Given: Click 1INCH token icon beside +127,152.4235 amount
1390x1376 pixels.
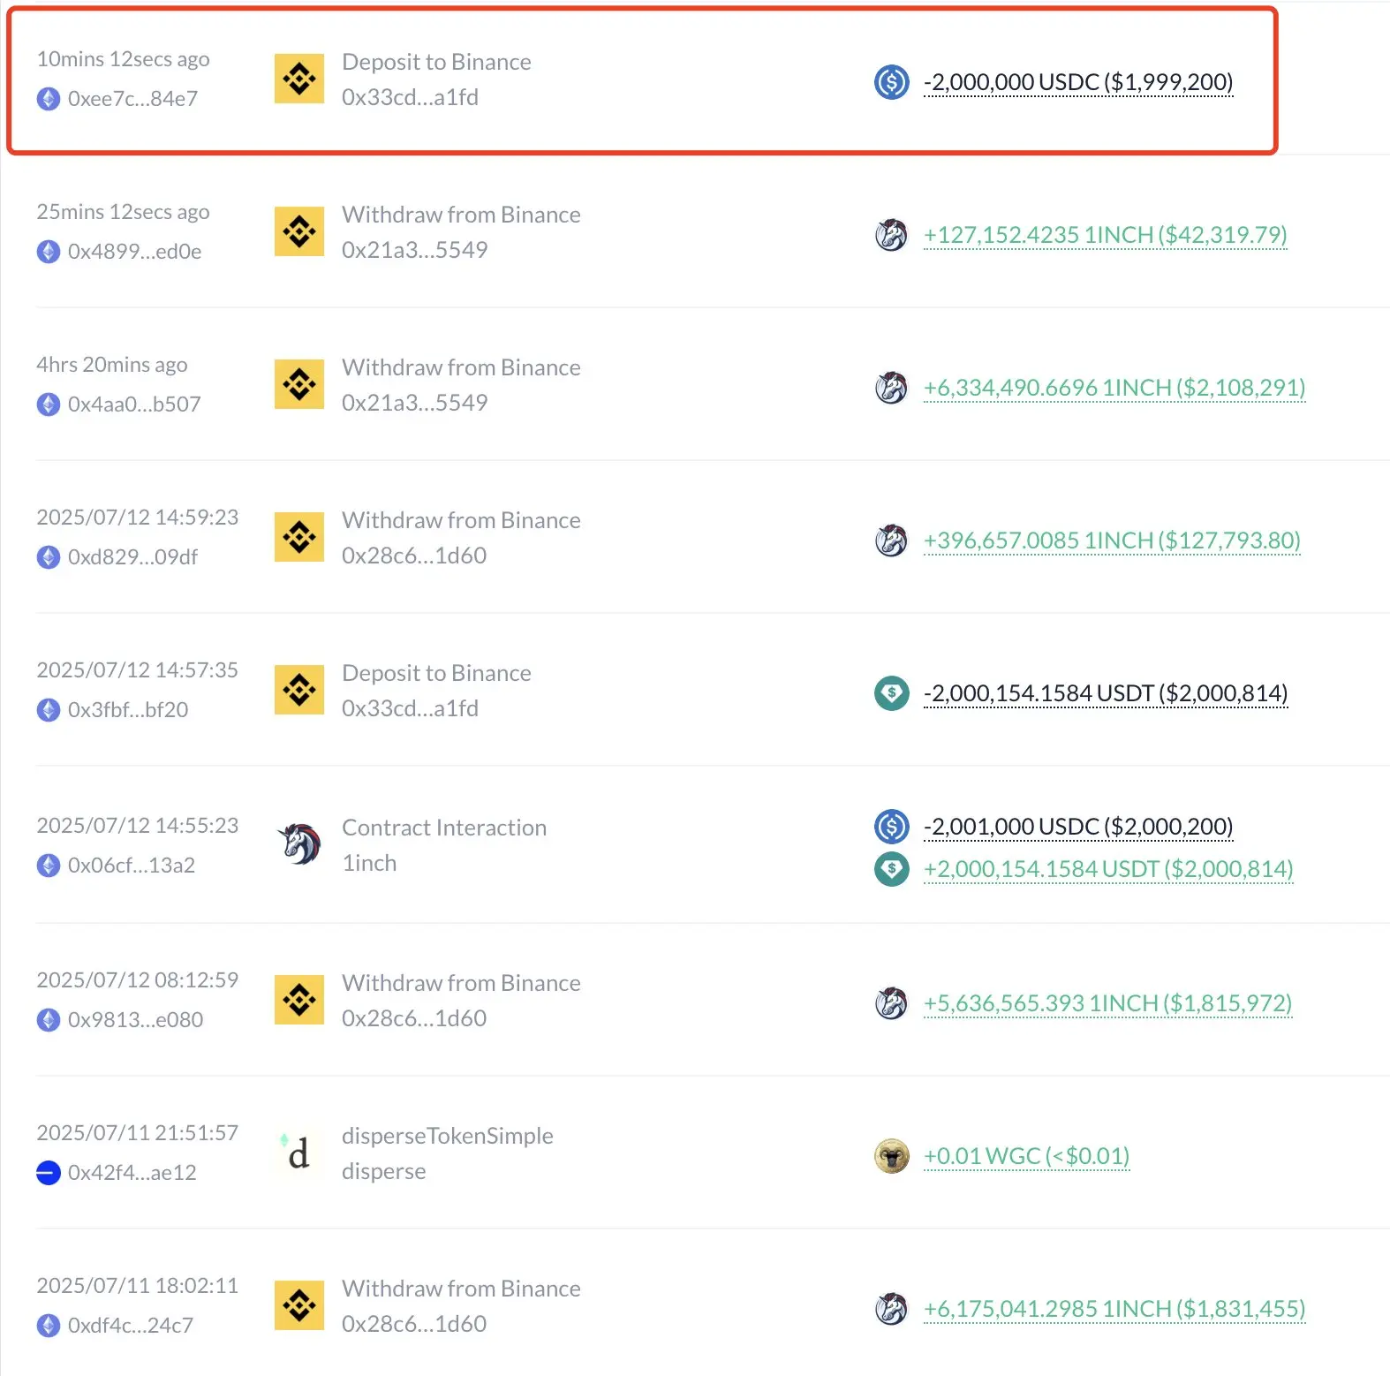Looking at the screenshot, I should coord(891,235).
